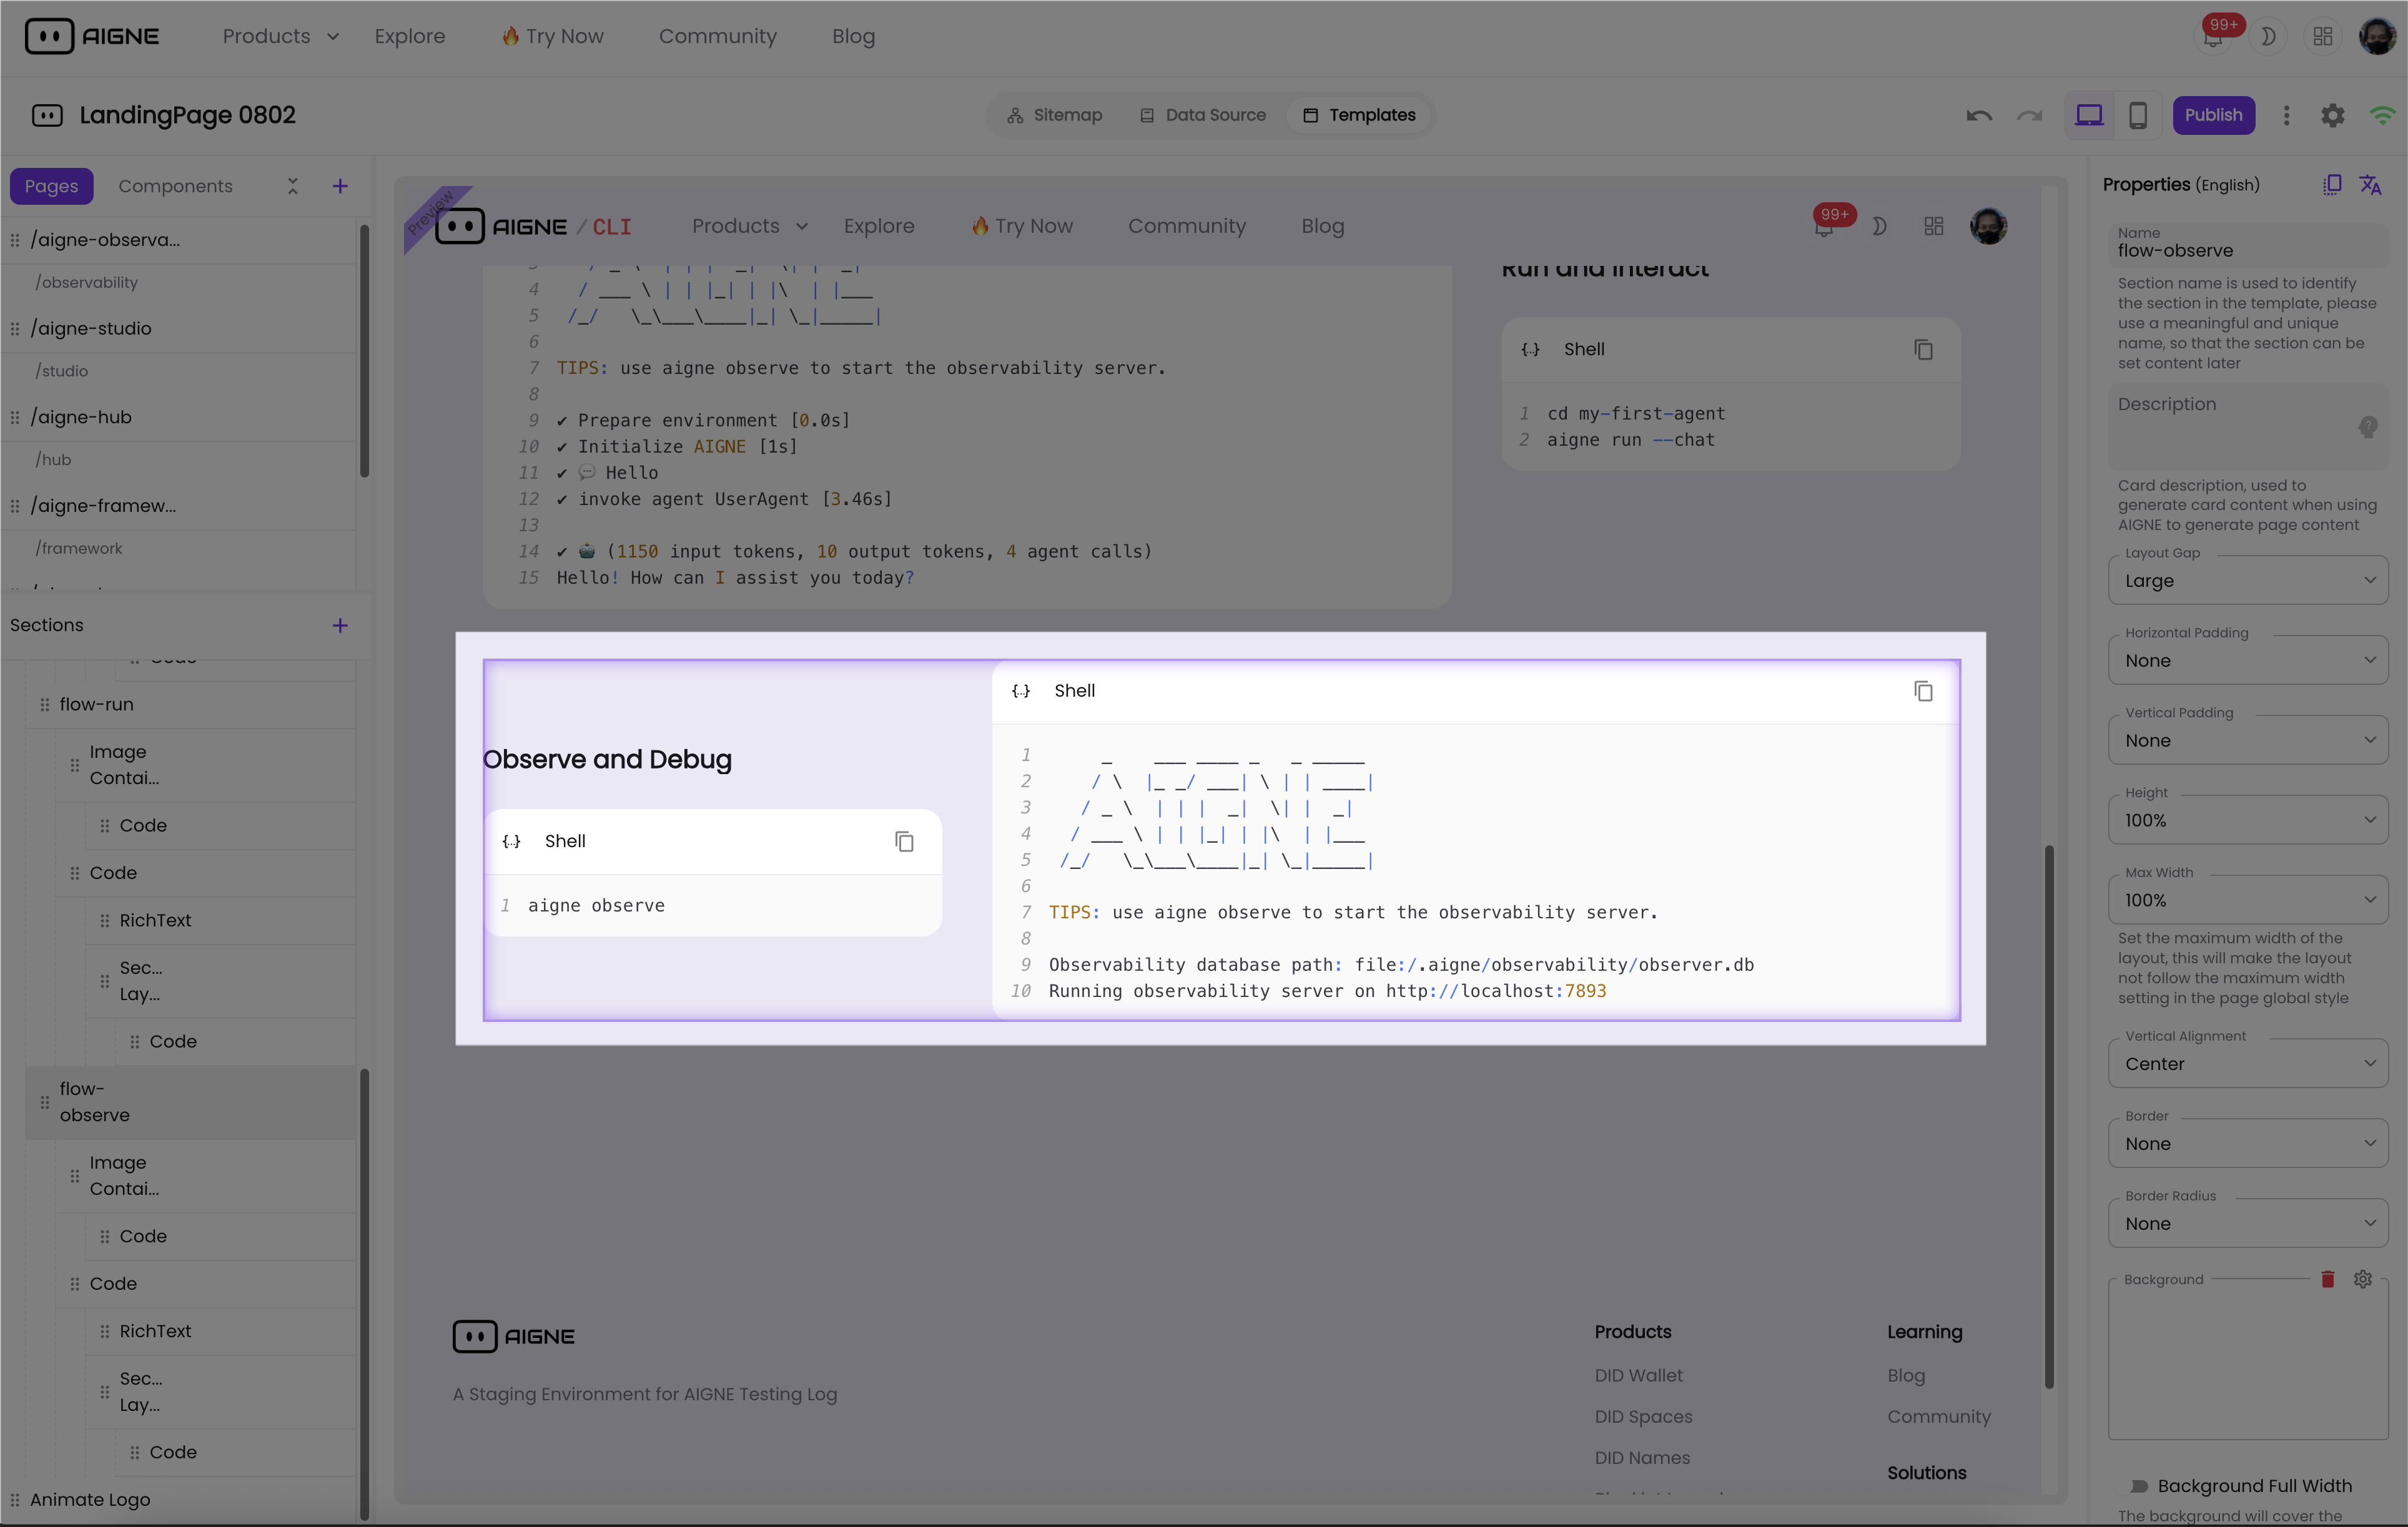Click the redo arrow icon
The image size is (2408, 1527).
2029,115
